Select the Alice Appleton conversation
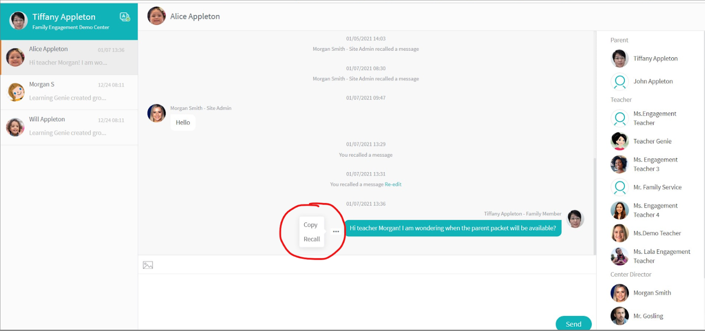This screenshot has width=705, height=331. [69, 57]
